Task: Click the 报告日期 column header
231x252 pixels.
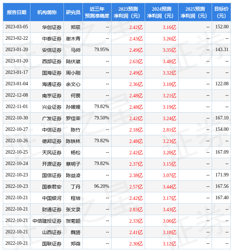Action: pos(17,12)
